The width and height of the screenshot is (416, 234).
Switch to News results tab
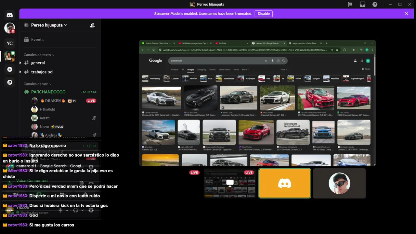point(236,70)
